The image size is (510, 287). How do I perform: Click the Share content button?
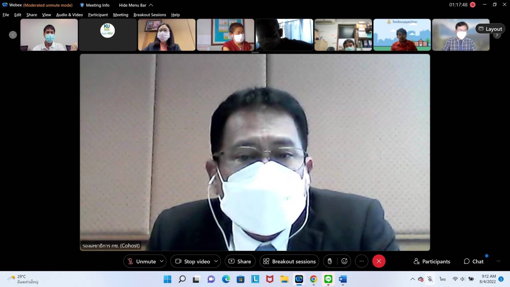click(240, 262)
